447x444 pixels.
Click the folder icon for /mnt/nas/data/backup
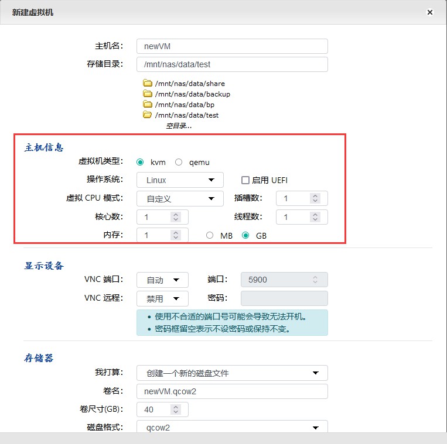[148, 94]
